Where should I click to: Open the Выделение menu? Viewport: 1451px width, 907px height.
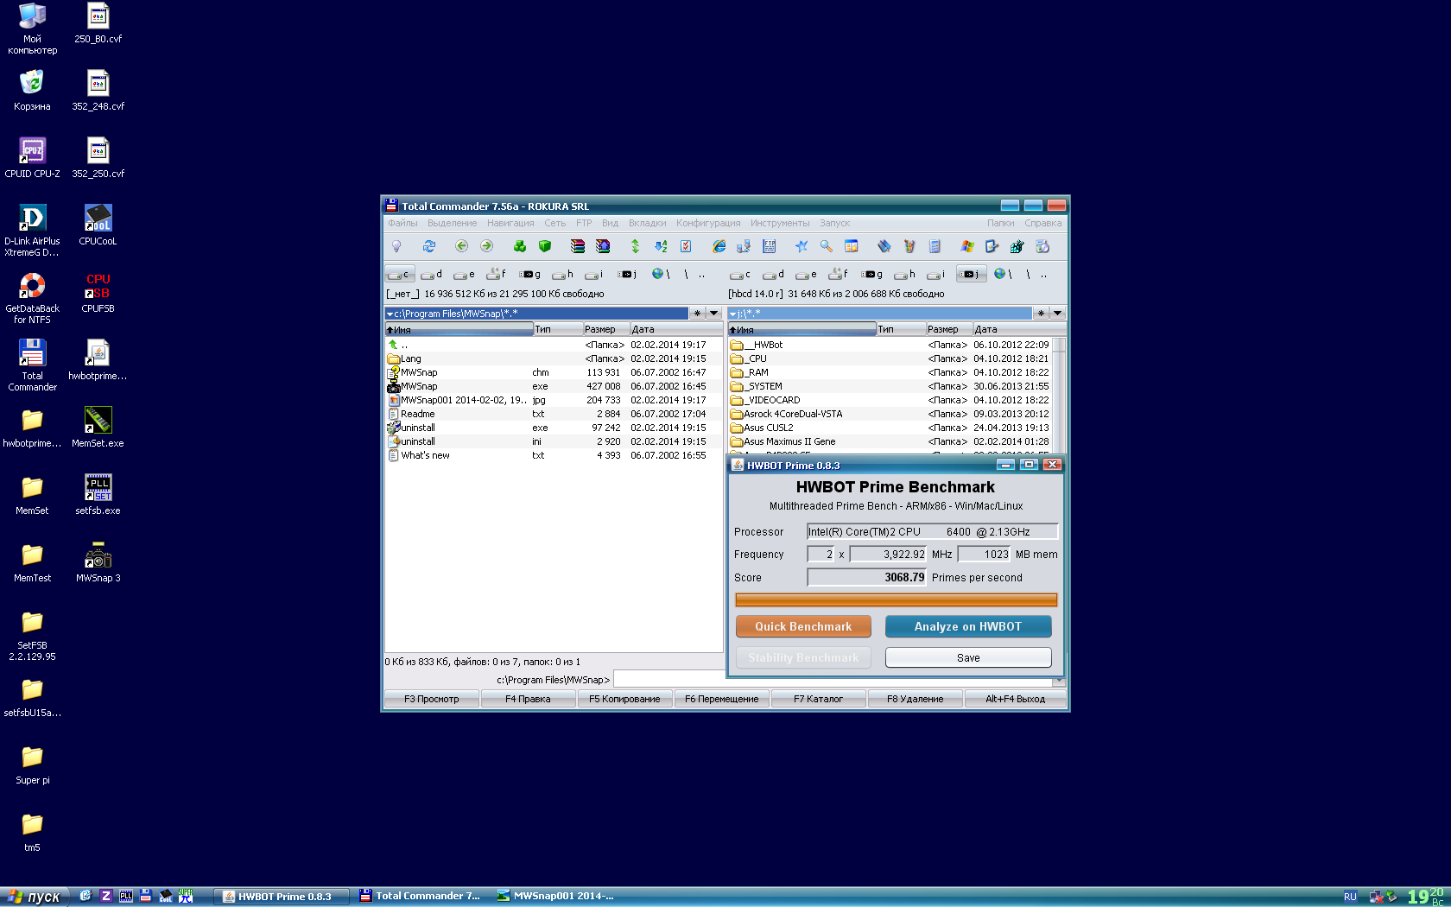(x=452, y=223)
